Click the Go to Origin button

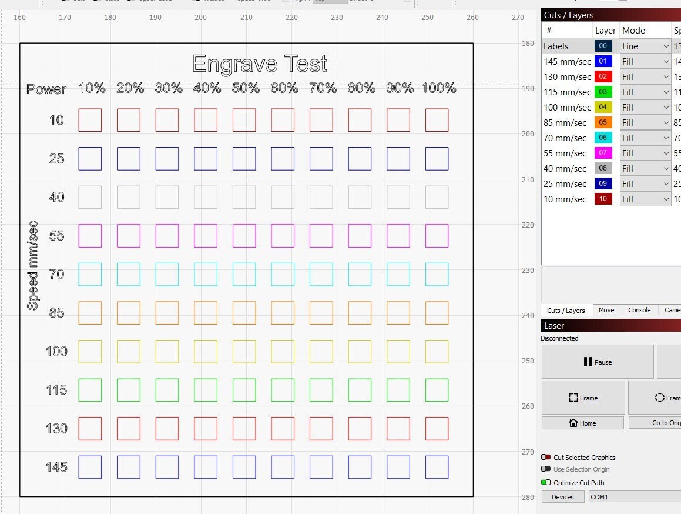655,423
